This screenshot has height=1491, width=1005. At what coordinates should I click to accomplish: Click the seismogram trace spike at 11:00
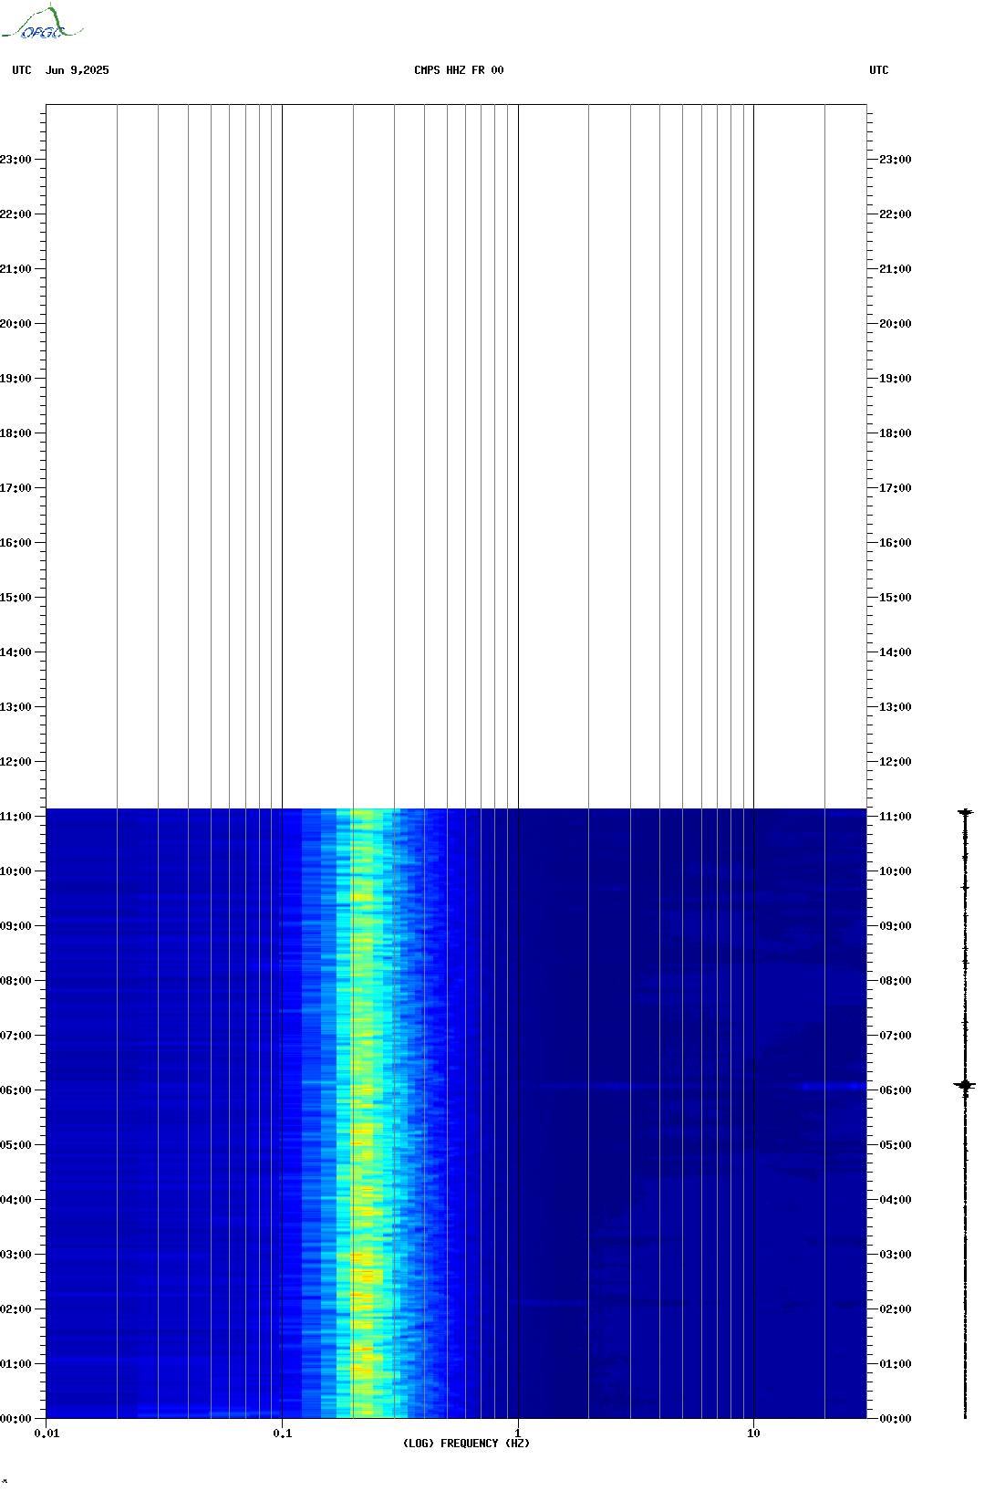(965, 811)
